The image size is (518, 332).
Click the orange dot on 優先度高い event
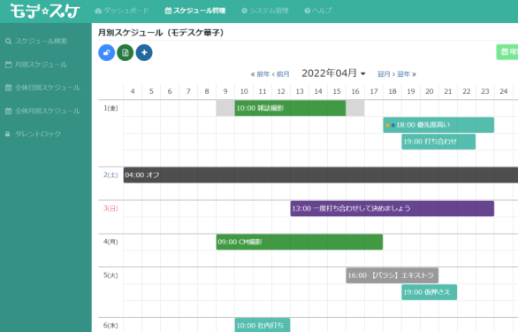[387, 125]
